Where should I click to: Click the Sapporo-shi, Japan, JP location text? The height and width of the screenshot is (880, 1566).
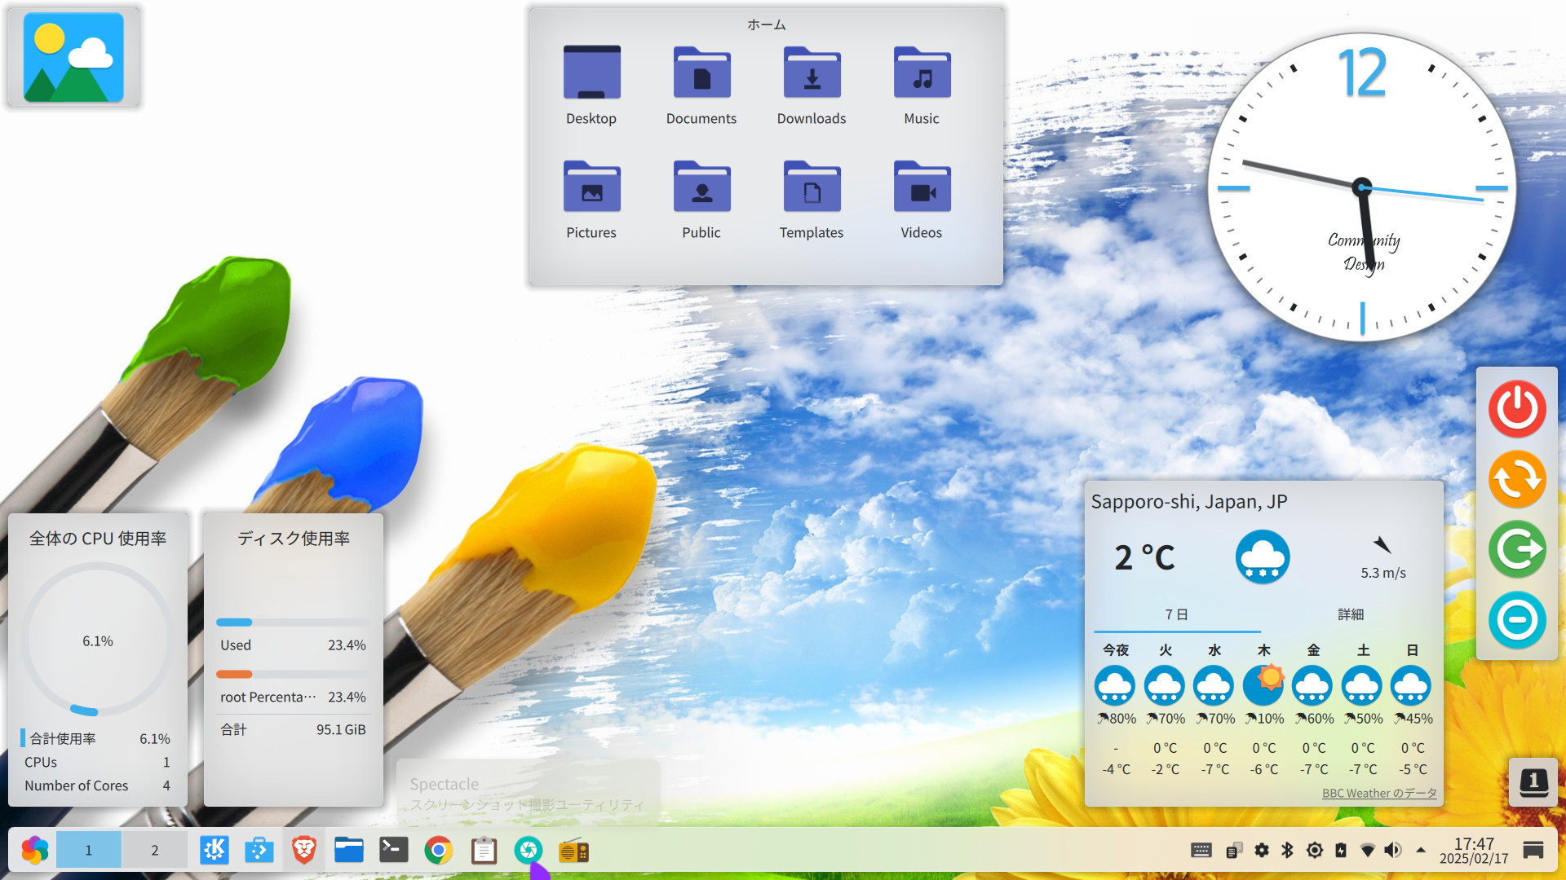[1189, 502]
